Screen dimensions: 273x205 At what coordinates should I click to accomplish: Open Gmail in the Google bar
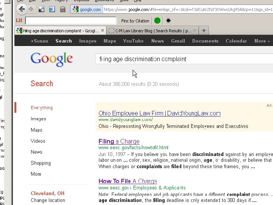click(x=178, y=41)
